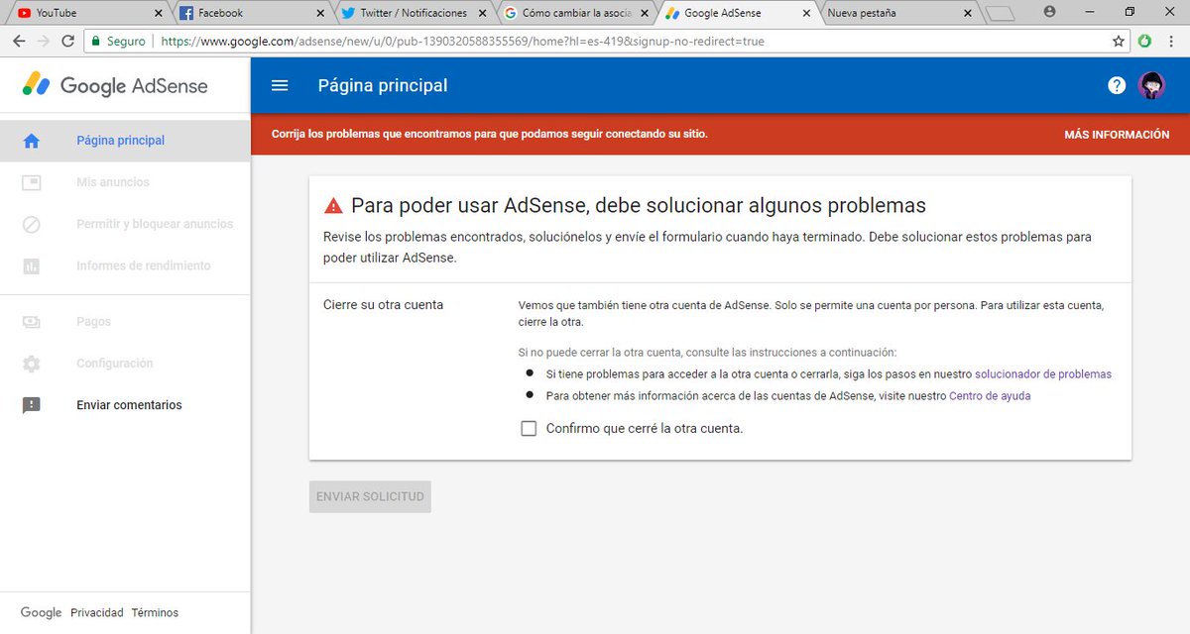Select Mis anuncios in the sidebar
Screen dimensions: 1190x634
[x=125, y=182]
